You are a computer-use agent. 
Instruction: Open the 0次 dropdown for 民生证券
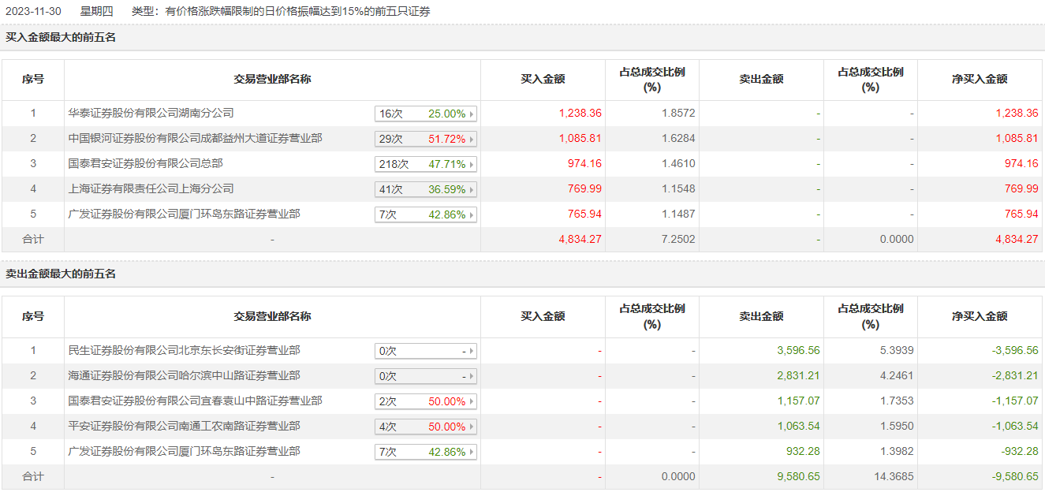click(x=426, y=351)
